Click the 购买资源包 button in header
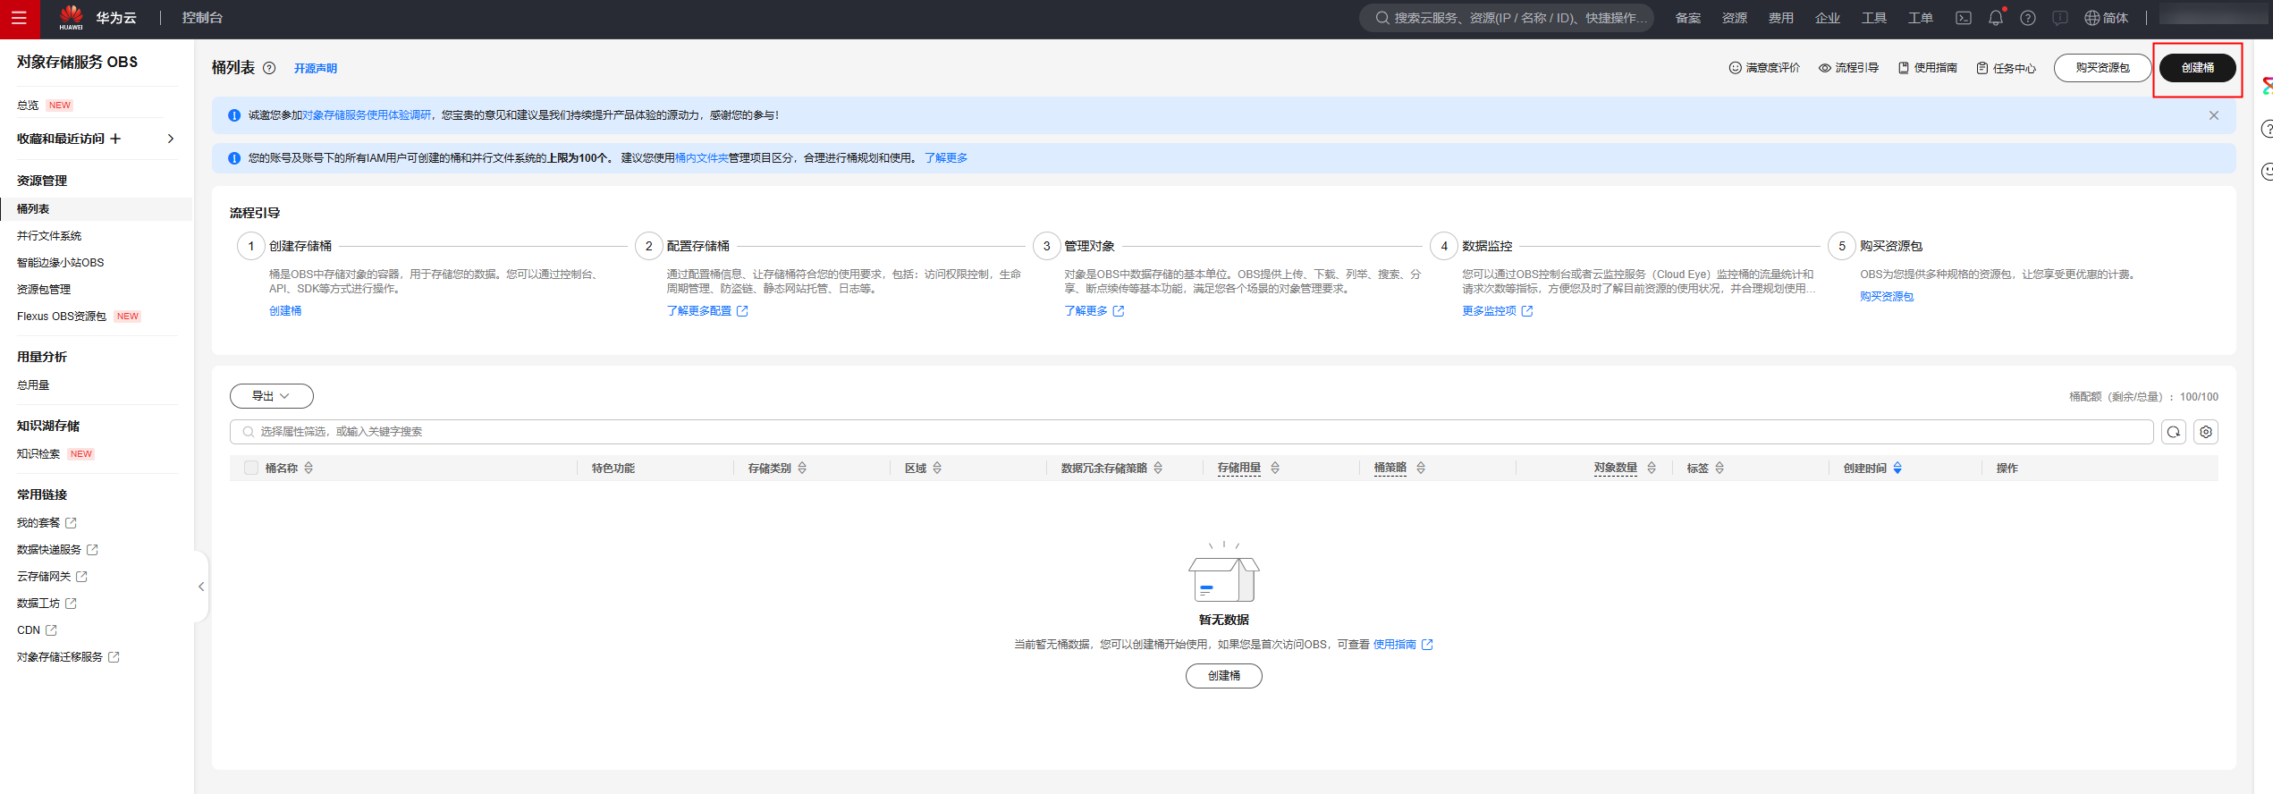Viewport: 2273px width, 794px height. click(x=2101, y=68)
